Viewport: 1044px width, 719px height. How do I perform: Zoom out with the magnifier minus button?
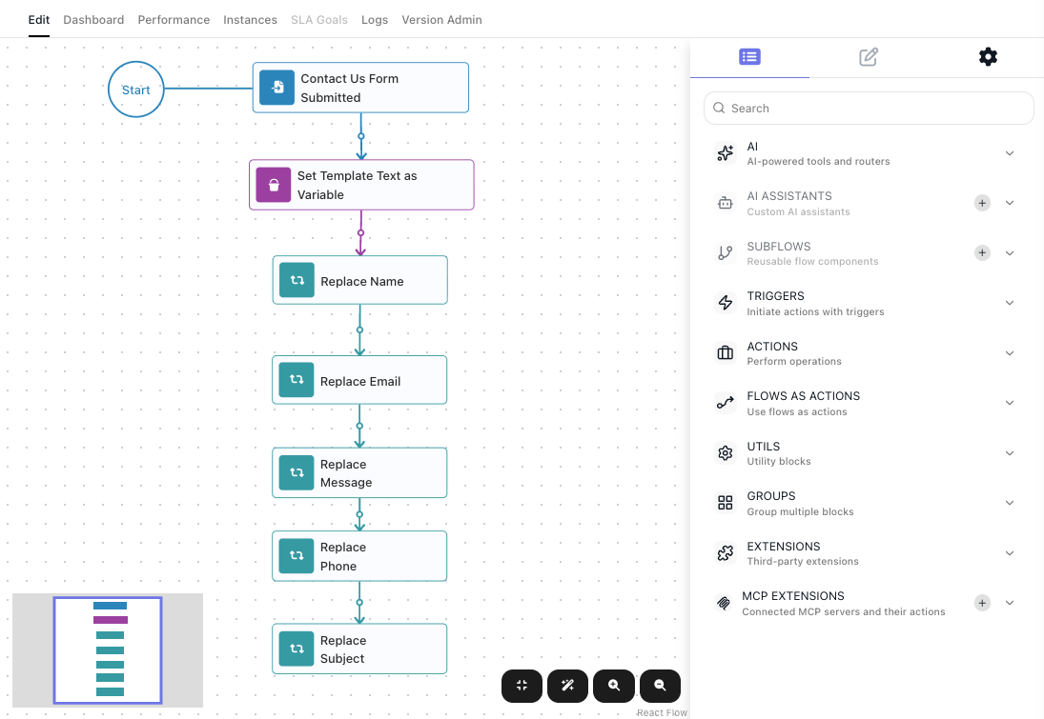click(660, 686)
